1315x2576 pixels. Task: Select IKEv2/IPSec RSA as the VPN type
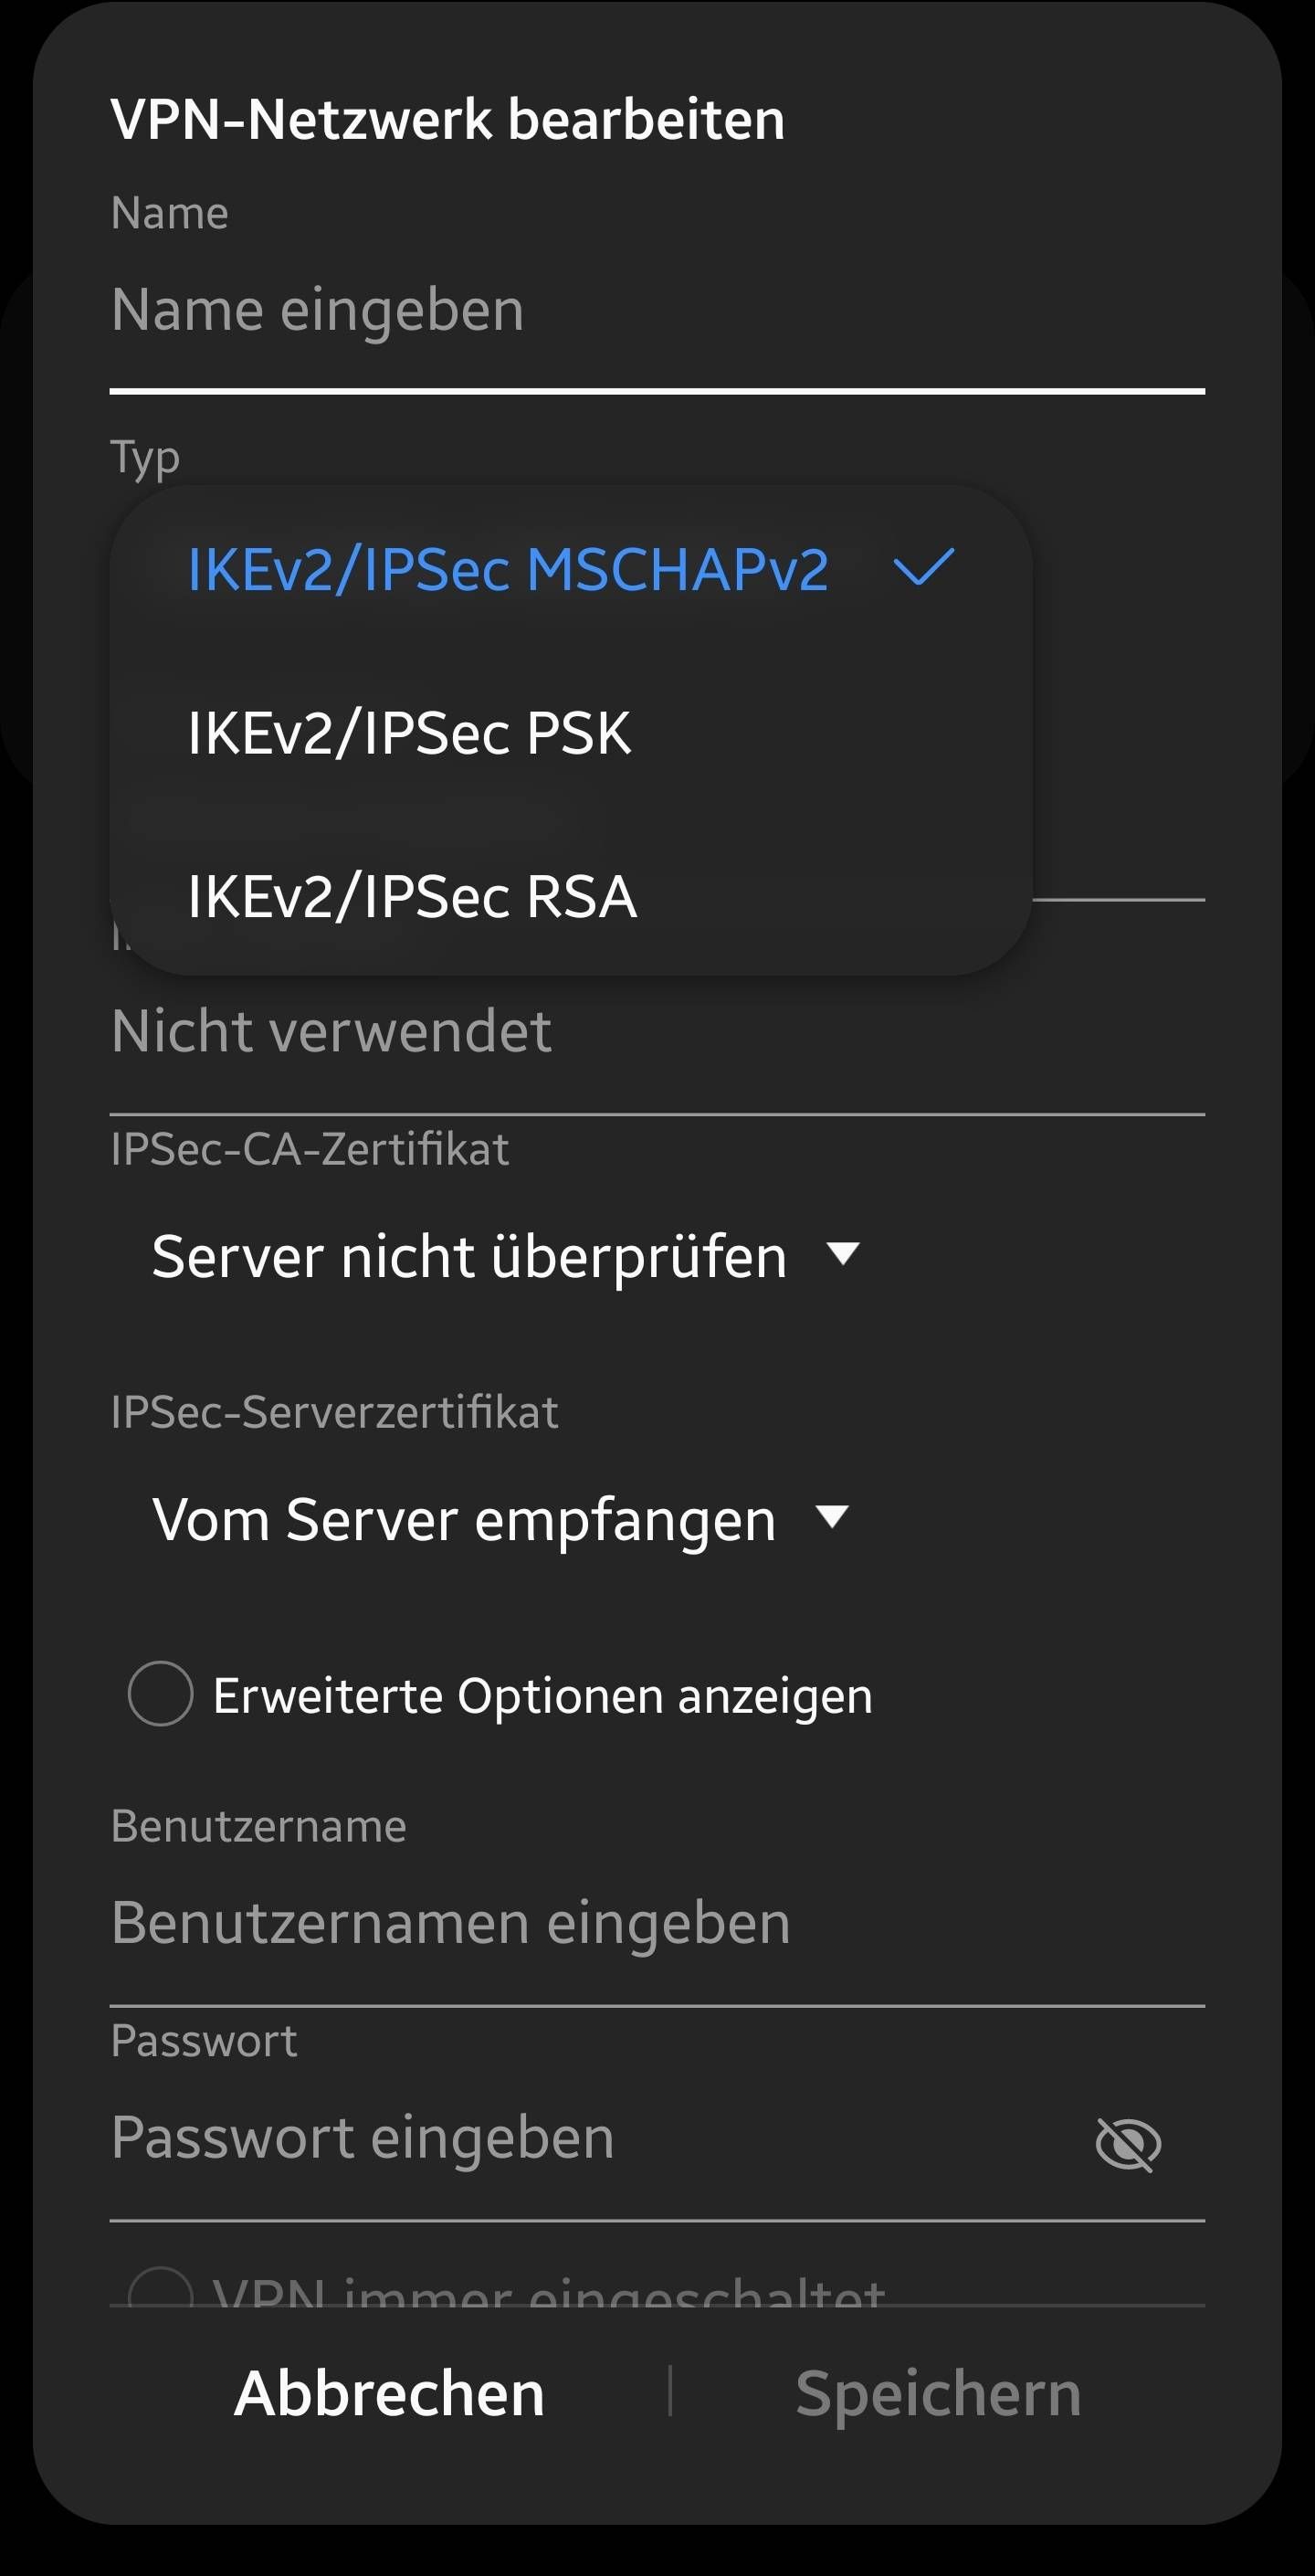[x=412, y=898]
